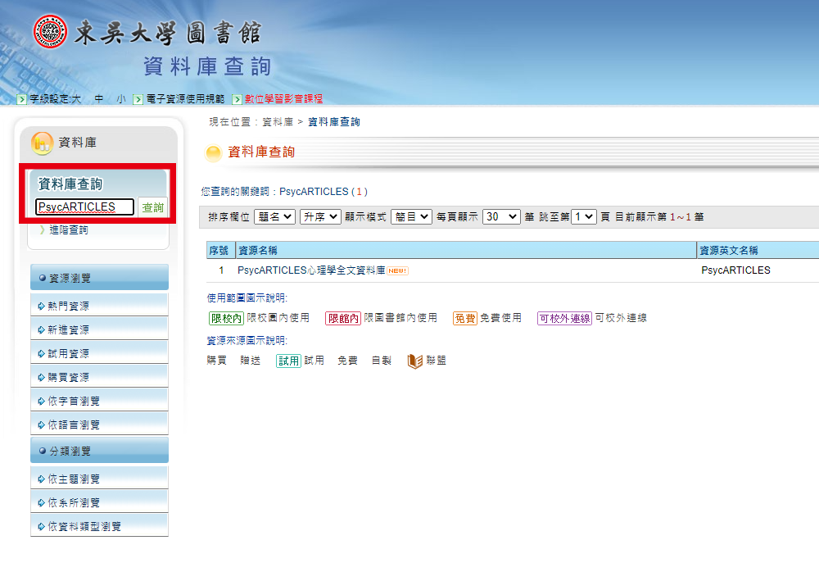Click the purple 可校外連線 legend badge
This screenshot has height=563, width=819.
[x=564, y=318]
